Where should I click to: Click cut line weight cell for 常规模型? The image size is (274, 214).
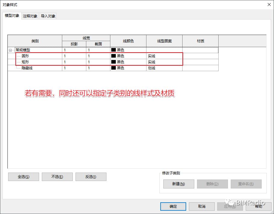(x=98, y=50)
